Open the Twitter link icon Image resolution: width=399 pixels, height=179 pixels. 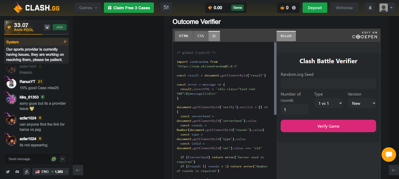[x=8, y=171]
